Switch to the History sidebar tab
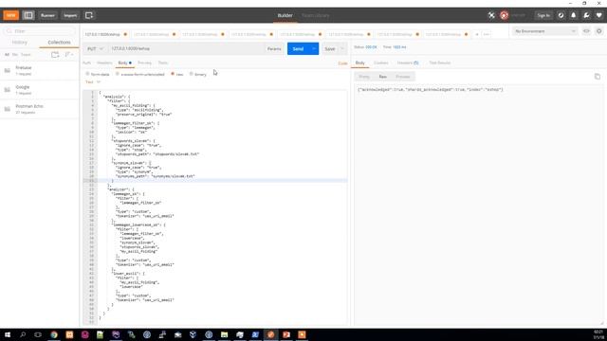The height and width of the screenshot is (341, 607). pos(19,42)
